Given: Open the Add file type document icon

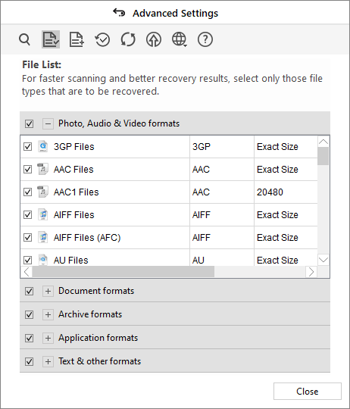Looking at the screenshot, I should click(77, 39).
